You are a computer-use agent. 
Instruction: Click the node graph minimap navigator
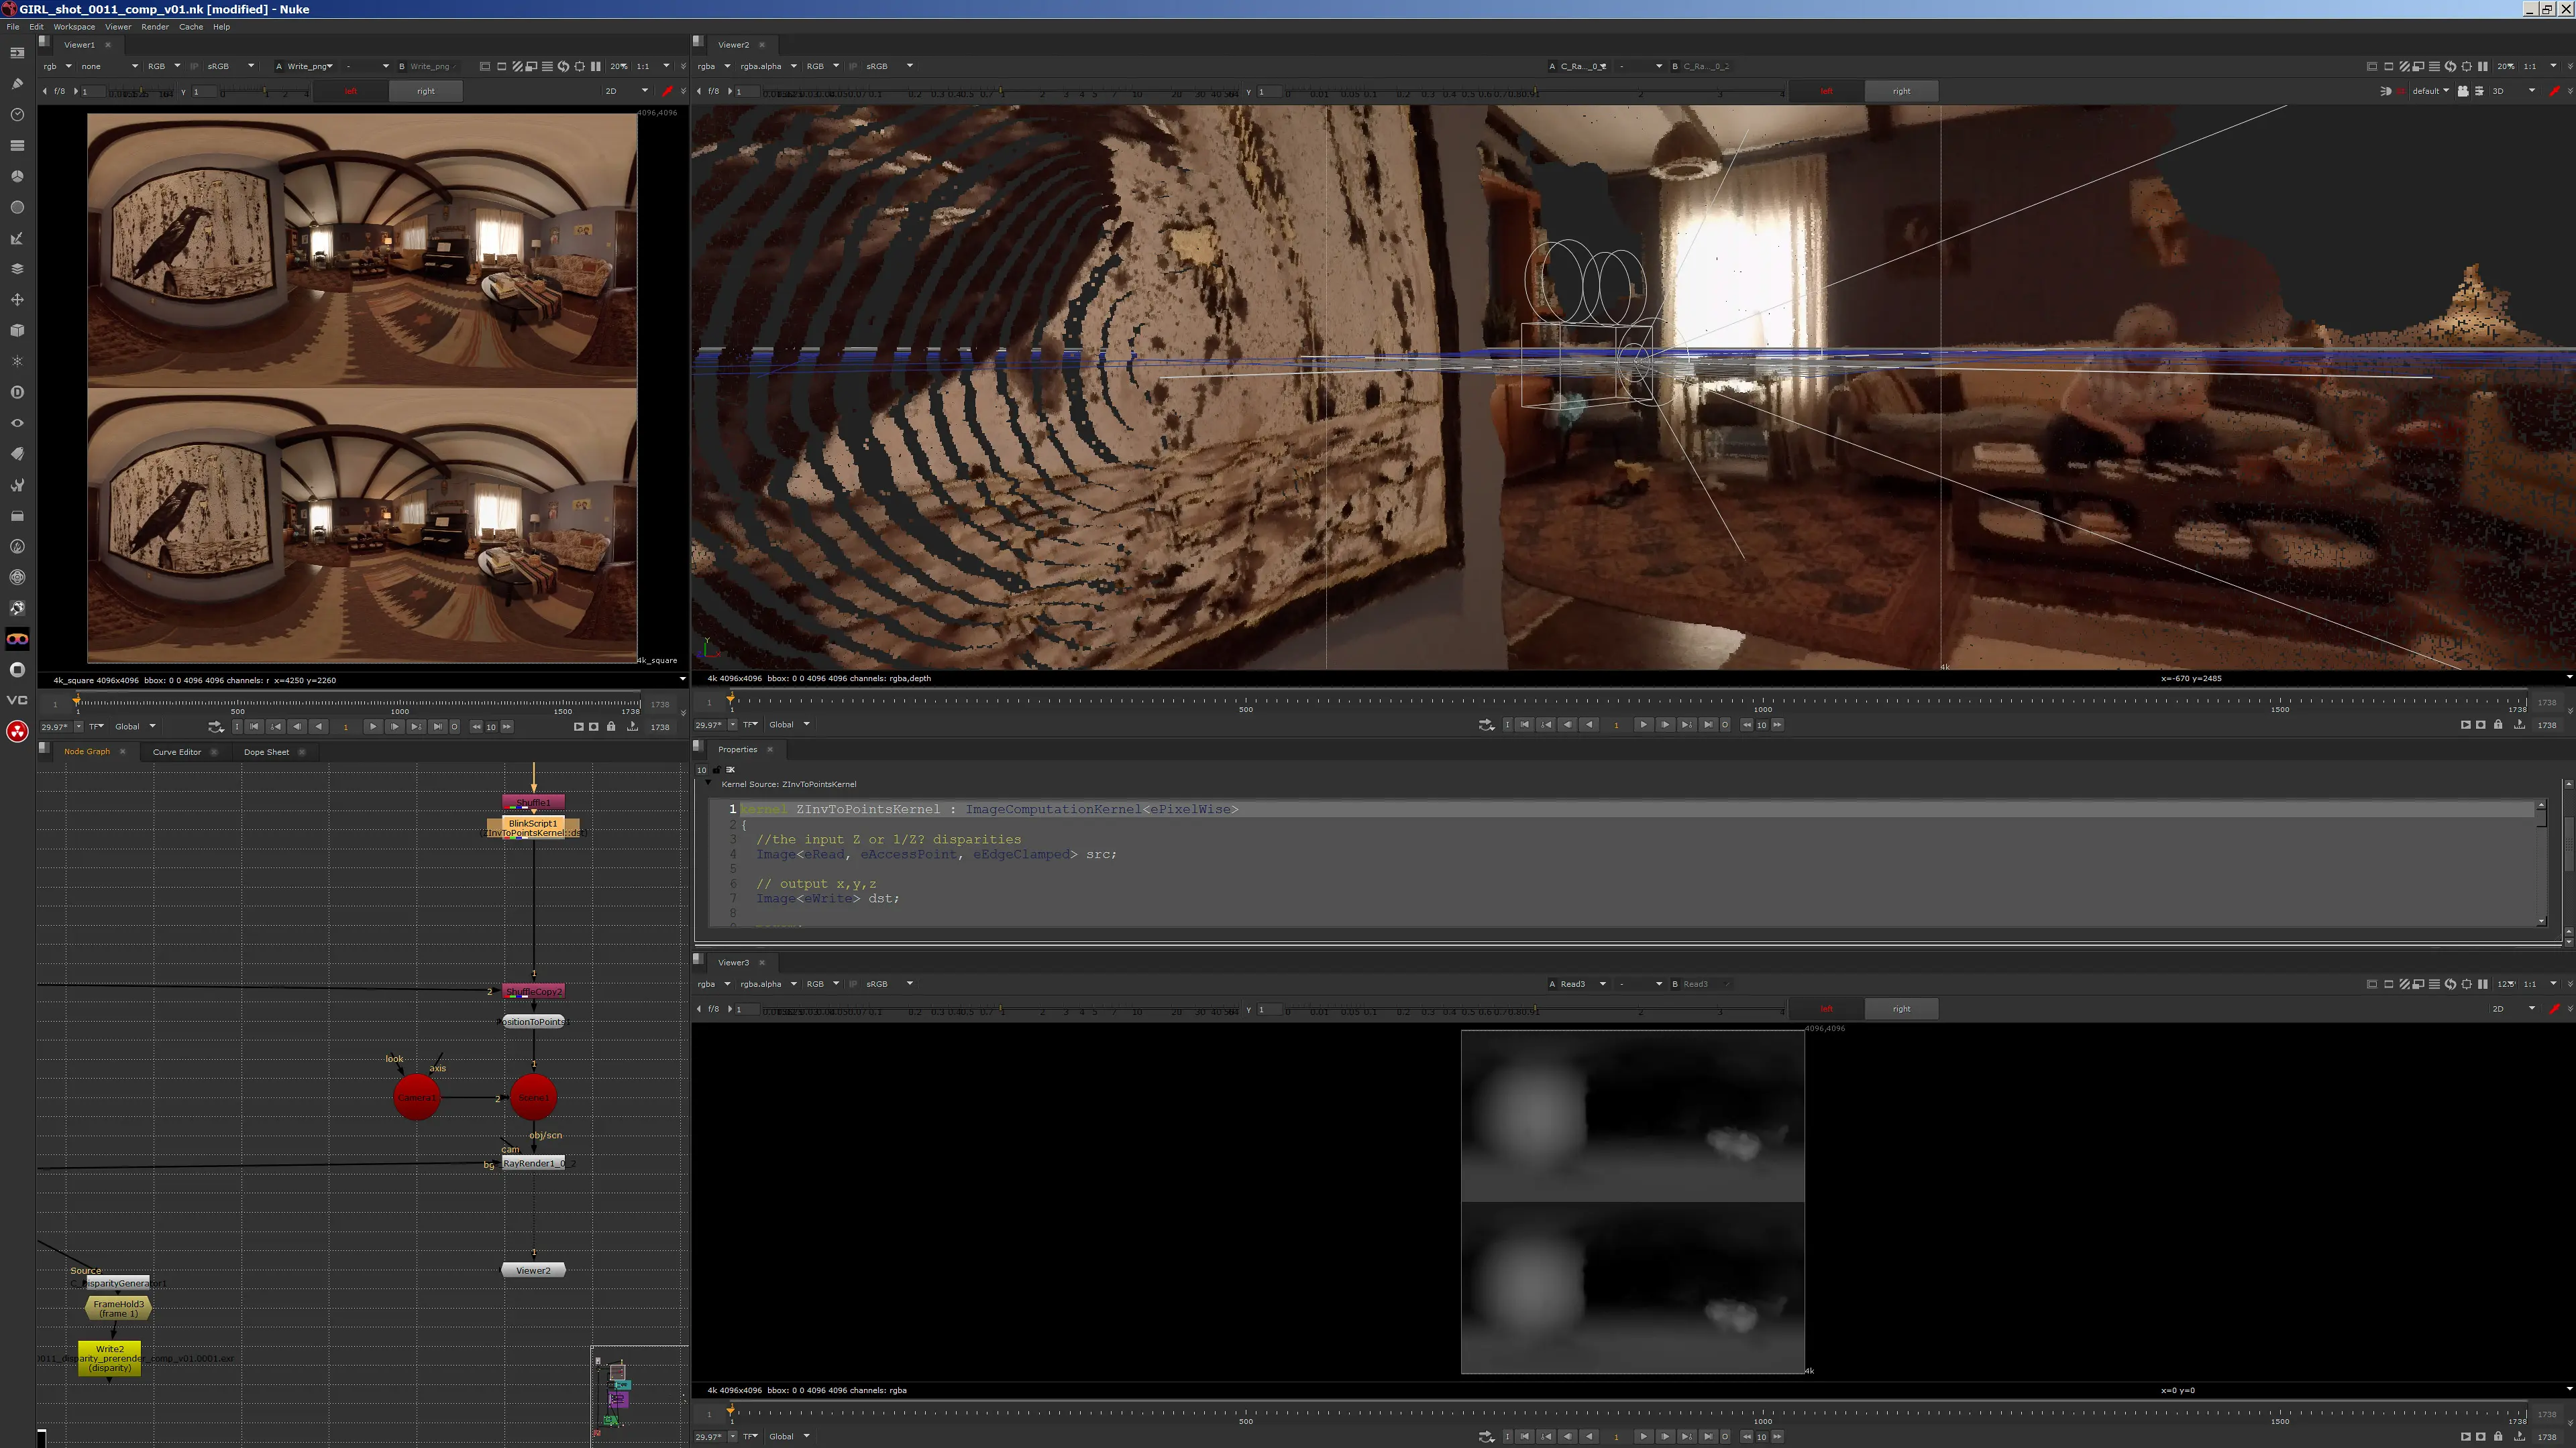[639, 1394]
